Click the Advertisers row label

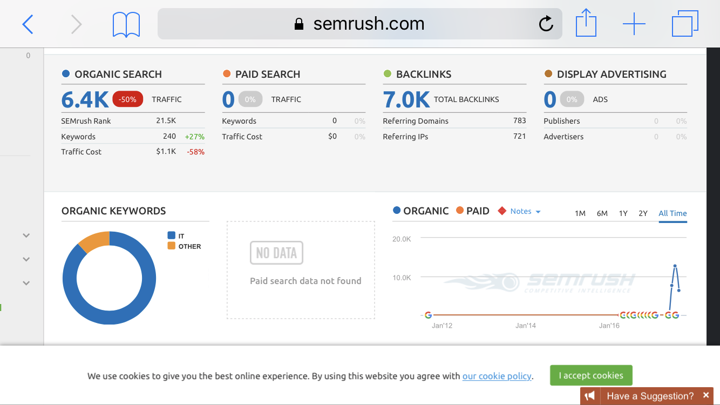563,137
